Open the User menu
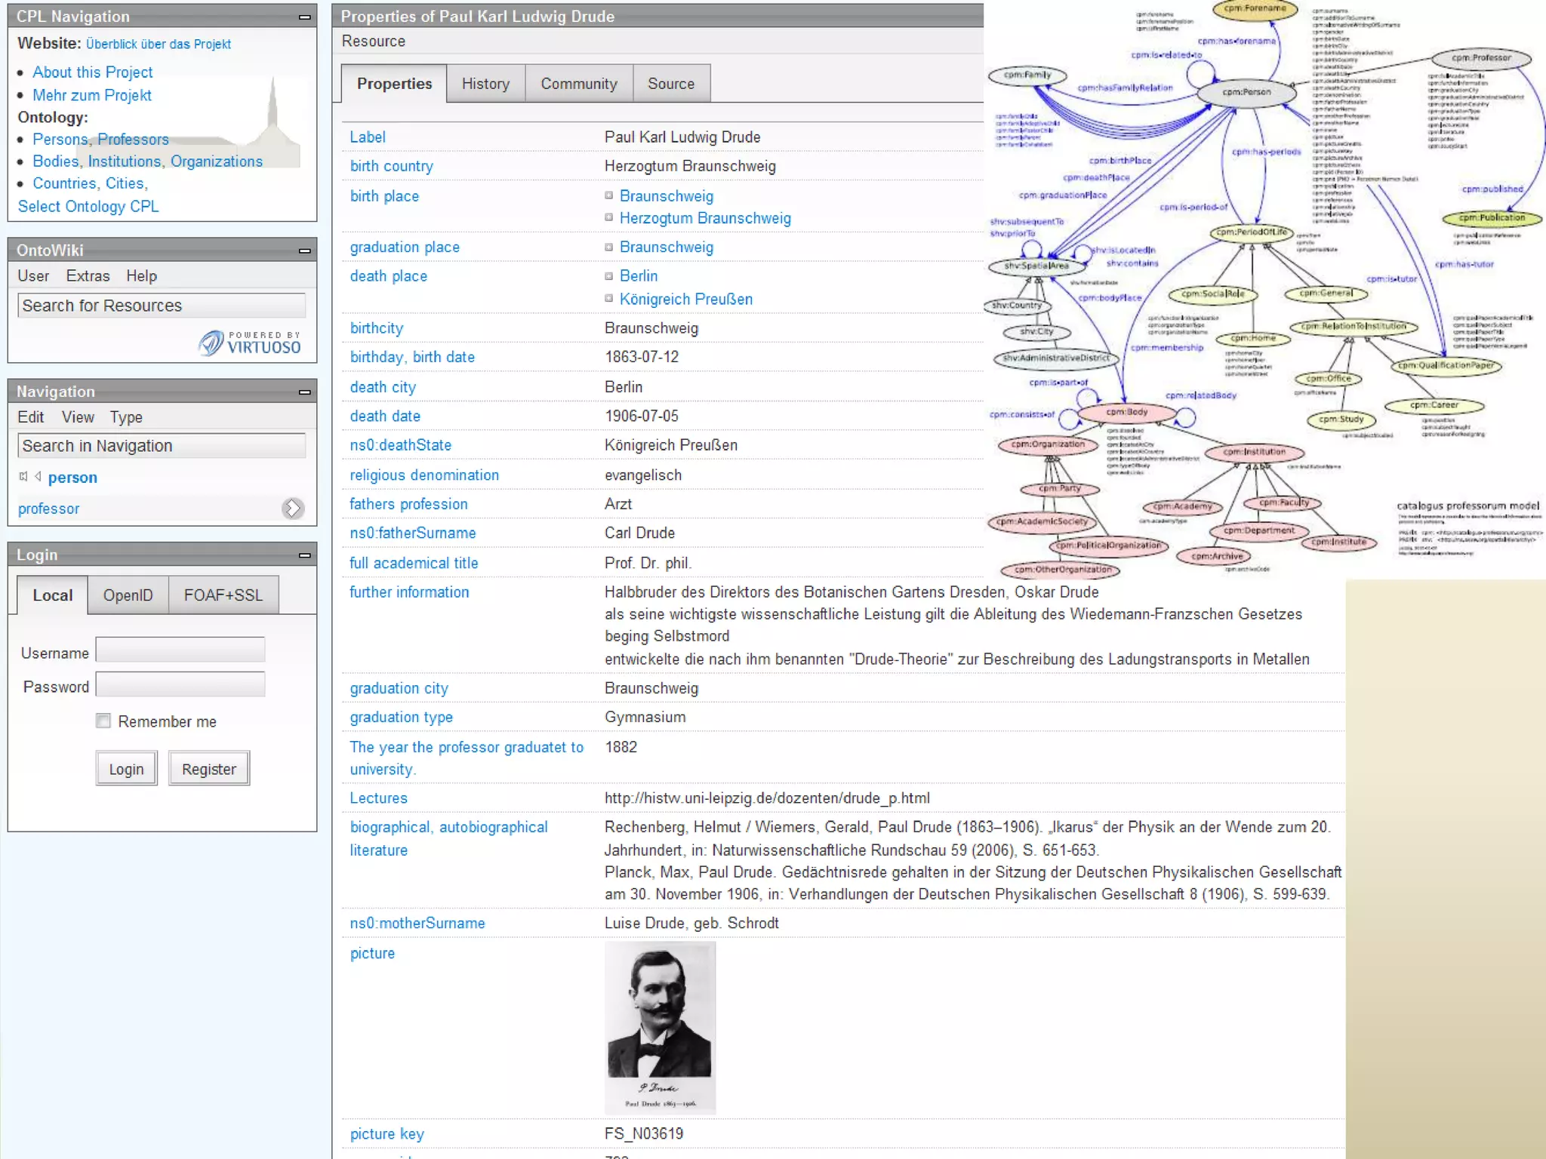 point(33,276)
